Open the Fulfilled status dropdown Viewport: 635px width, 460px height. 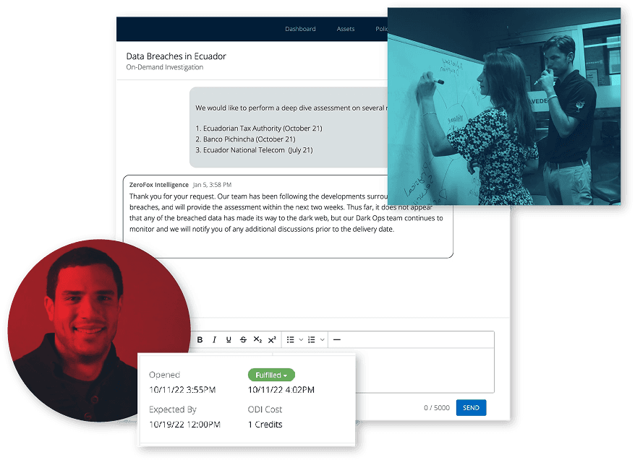point(271,376)
